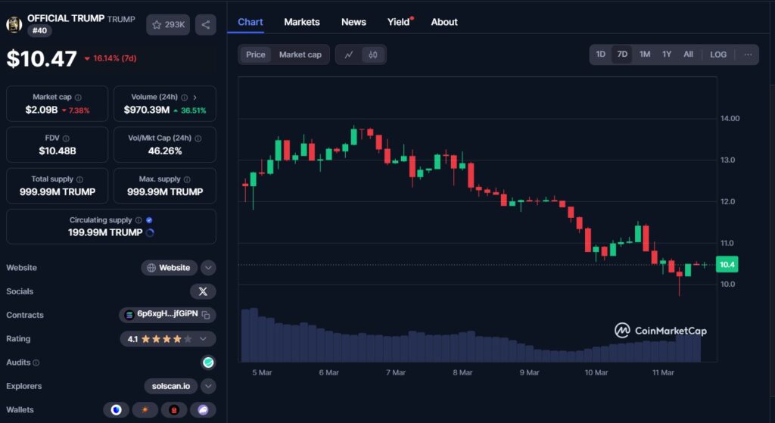Viewport: 775px width, 423px height.
Task: Select Price chart mode
Action: click(x=256, y=54)
